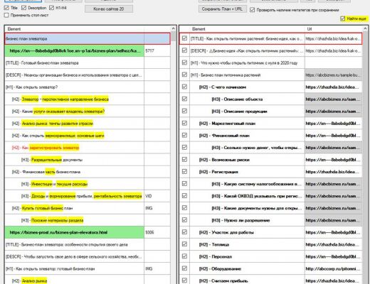The width and height of the screenshot is (370, 284).
Task: Select '[H3] - Нужно ли разрешение' row
Action: [x=270, y=220]
